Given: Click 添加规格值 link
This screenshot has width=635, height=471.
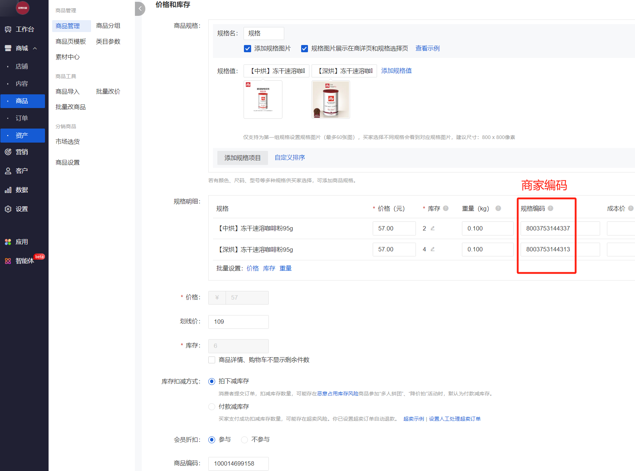Looking at the screenshot, I should pyautogui.click(x=396, y=71).
